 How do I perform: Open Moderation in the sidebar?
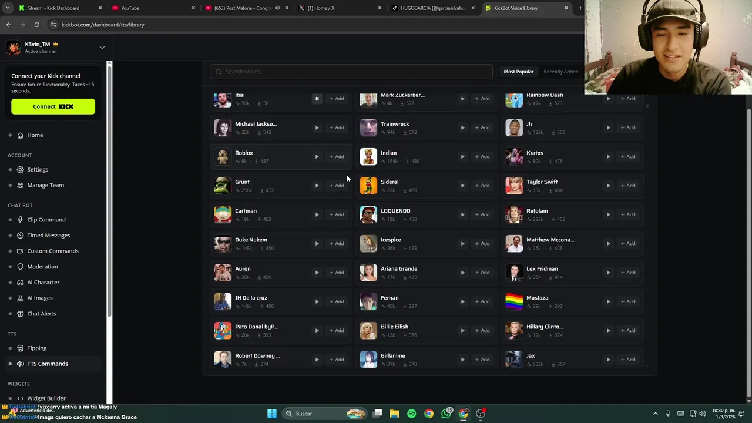point(42,267)
